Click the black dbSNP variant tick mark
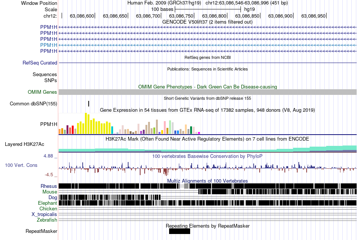 tap(89, 103)
